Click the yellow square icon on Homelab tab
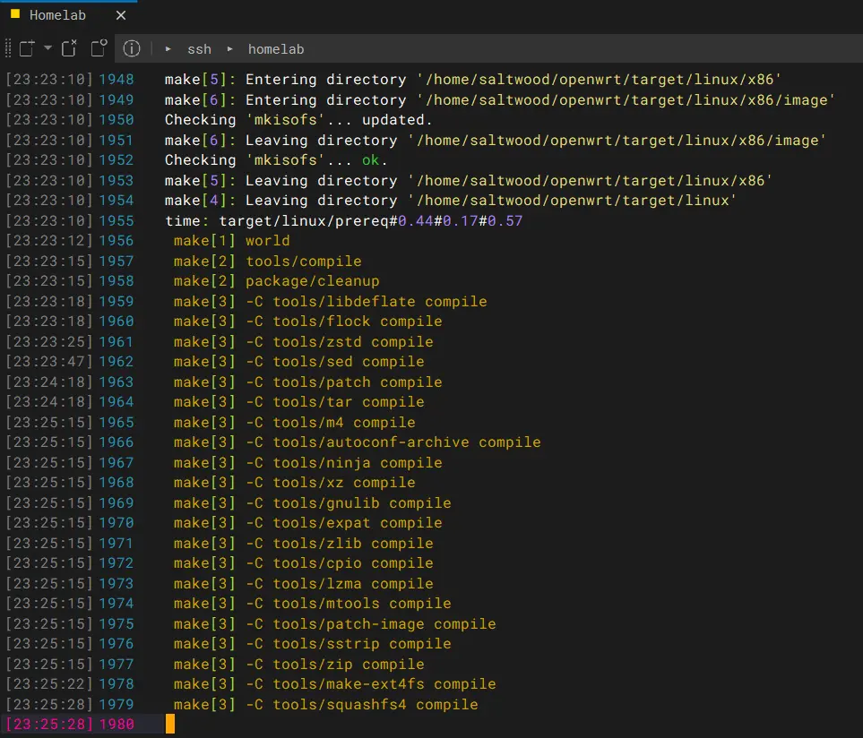This screenshot has width=863, height=738. coord(14,14)
